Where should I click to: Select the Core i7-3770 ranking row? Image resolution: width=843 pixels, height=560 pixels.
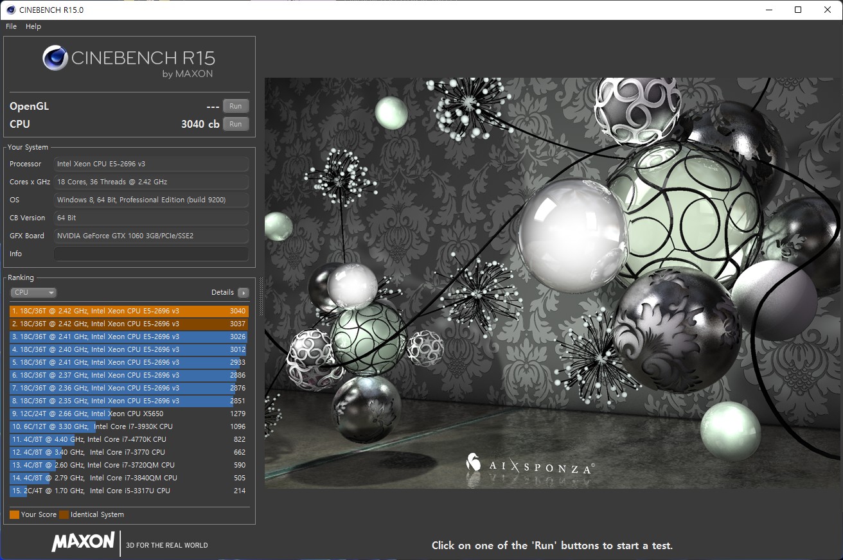click(x=129, y=452)
